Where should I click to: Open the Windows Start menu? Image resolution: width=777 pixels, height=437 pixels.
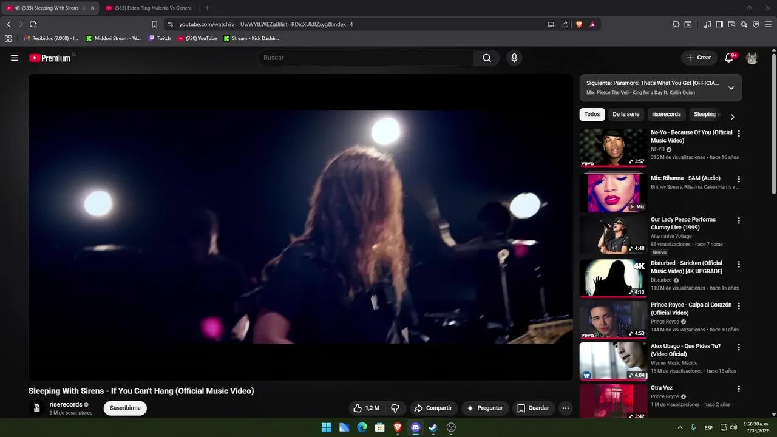click(x=326, y=427)
